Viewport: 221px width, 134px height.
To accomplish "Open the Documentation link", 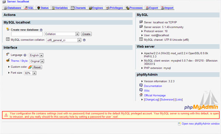I will (x=153, y=86).
